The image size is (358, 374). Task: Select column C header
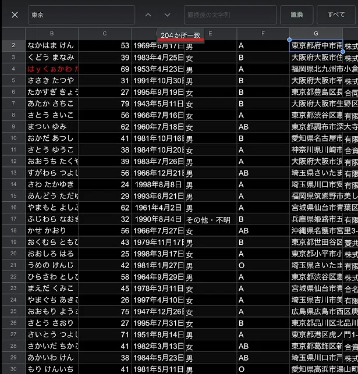(105, 34)
